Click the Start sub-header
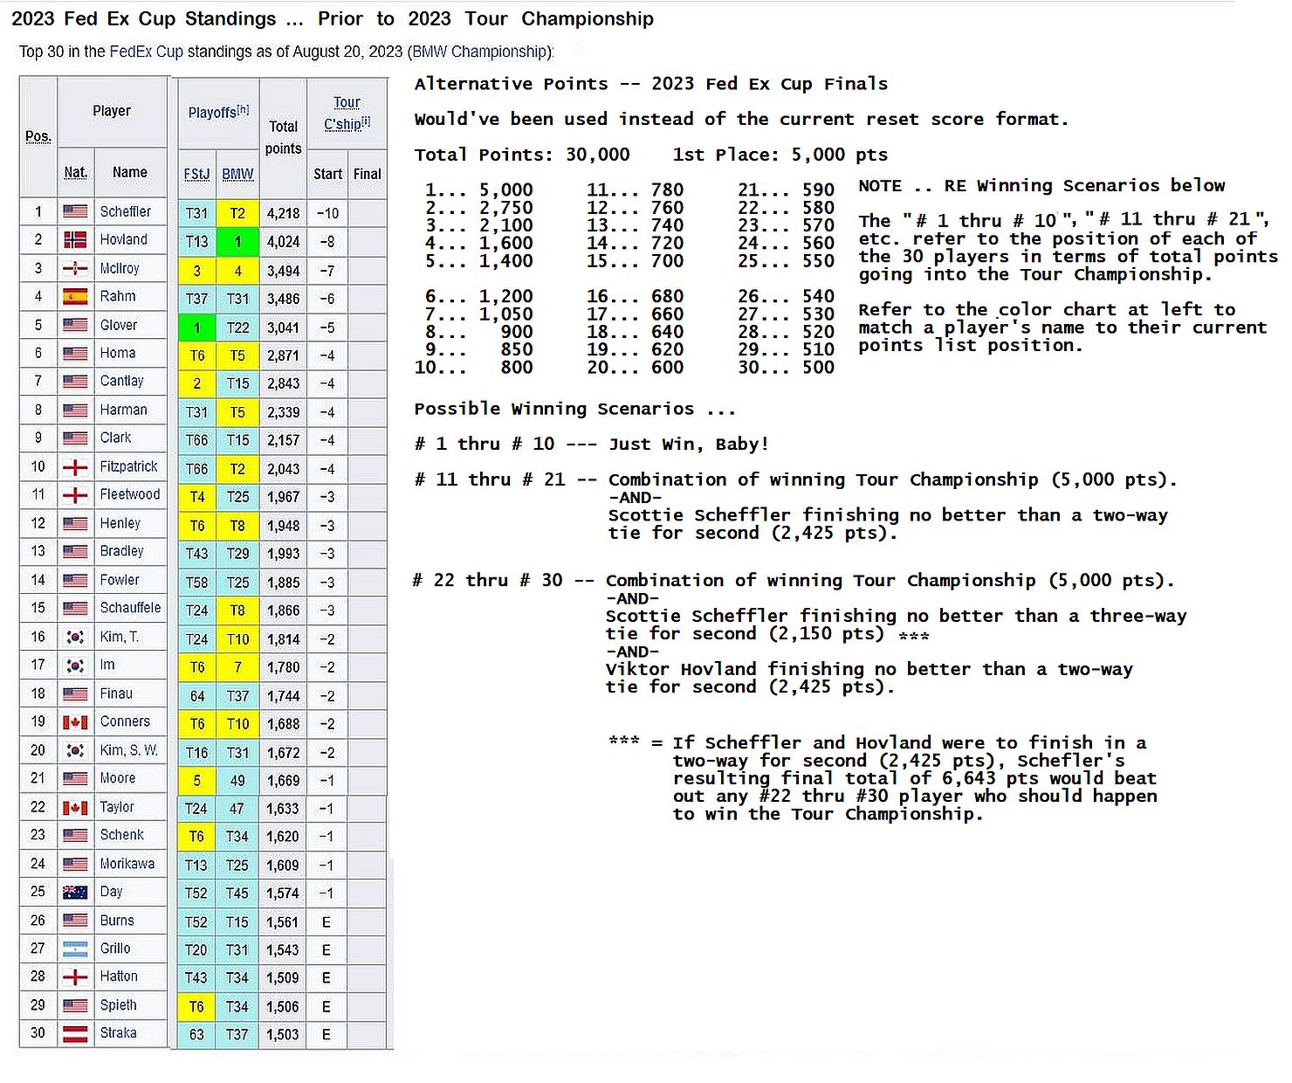The height and width of the screenshot is (1083, 1292). point(327,174)
